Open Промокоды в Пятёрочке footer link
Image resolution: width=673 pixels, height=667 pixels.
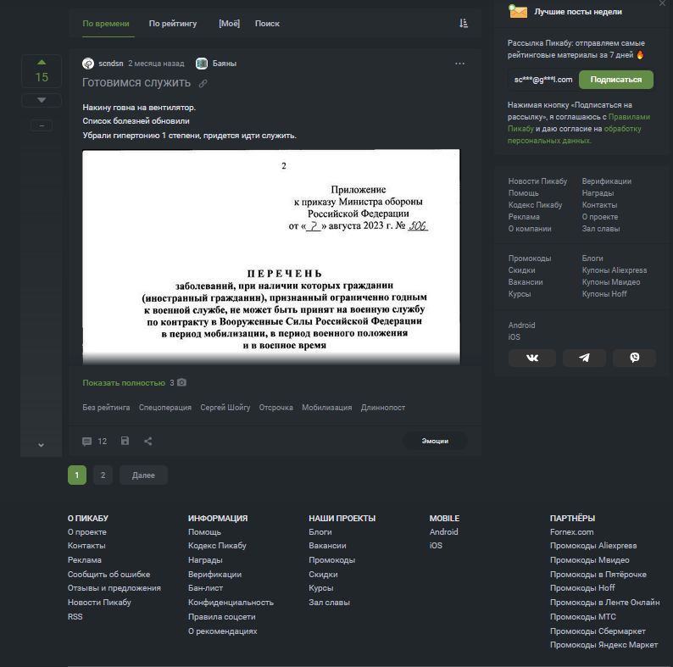click(598, 575)
